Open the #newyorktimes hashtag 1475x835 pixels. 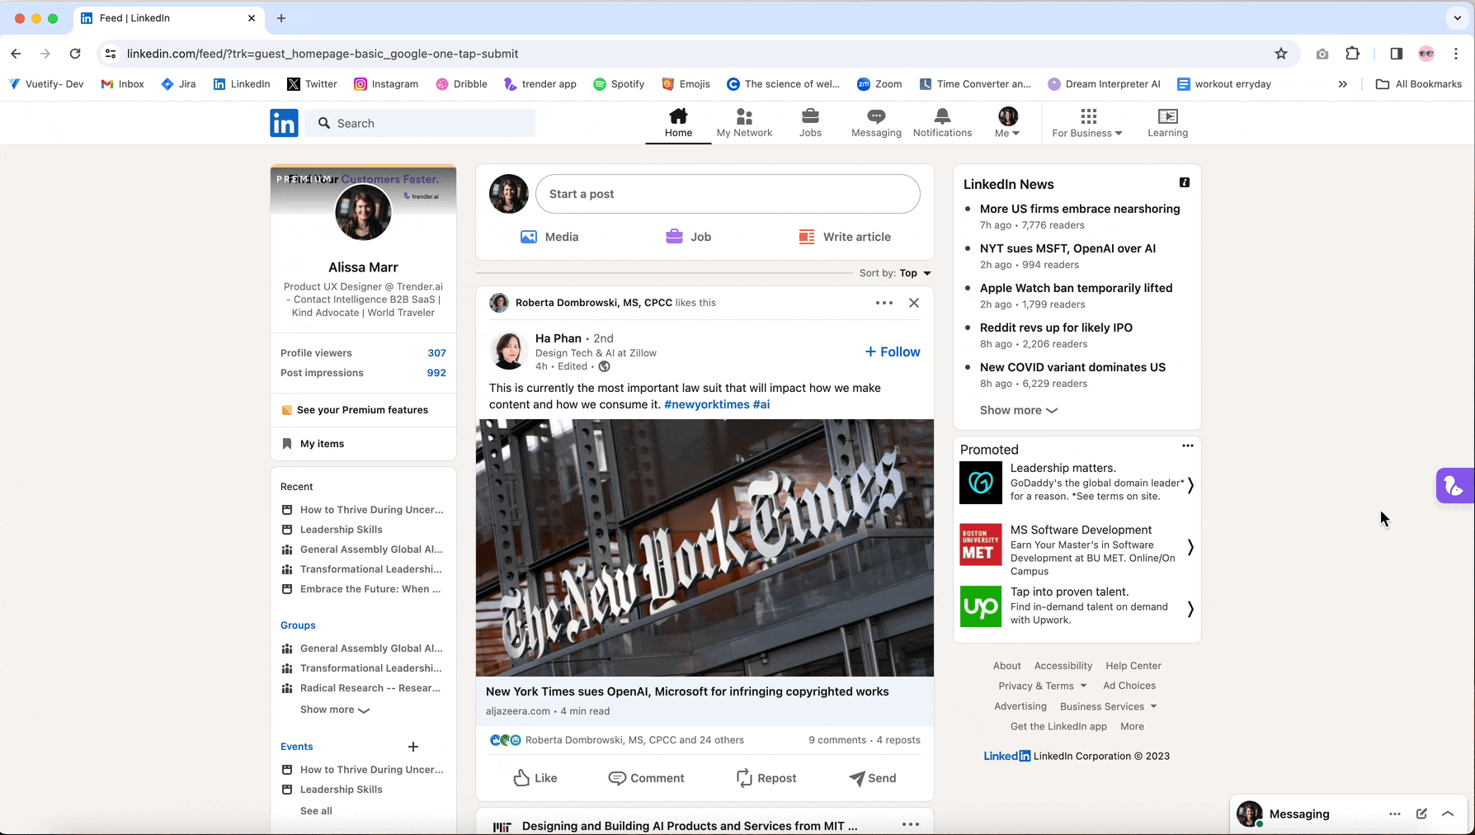pos(706,404)
